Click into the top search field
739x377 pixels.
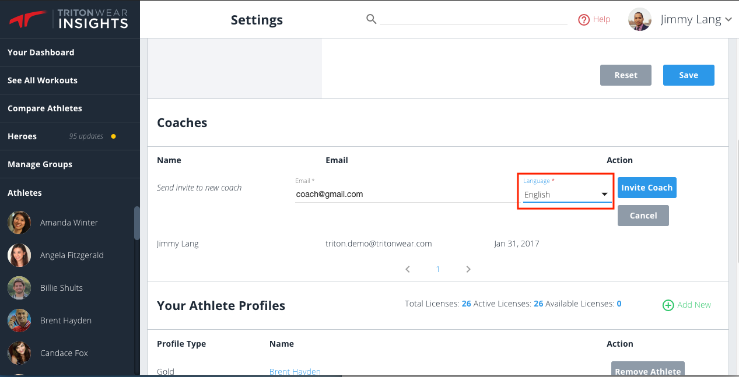(473, 19)
